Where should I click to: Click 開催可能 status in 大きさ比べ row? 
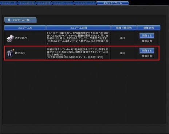coord(147,41)
